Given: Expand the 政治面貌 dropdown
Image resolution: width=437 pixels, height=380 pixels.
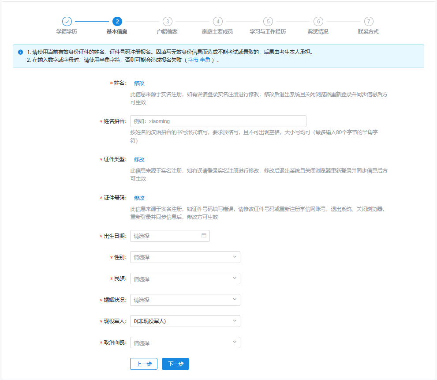Looking at the screenshot, I should point(185,342).
